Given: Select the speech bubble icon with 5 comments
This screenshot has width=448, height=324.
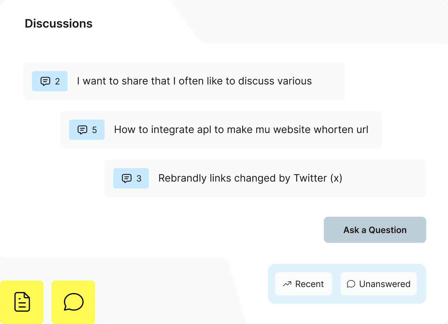Looking at the screenshot, I should pyautogui.click(x=87, y=130).
